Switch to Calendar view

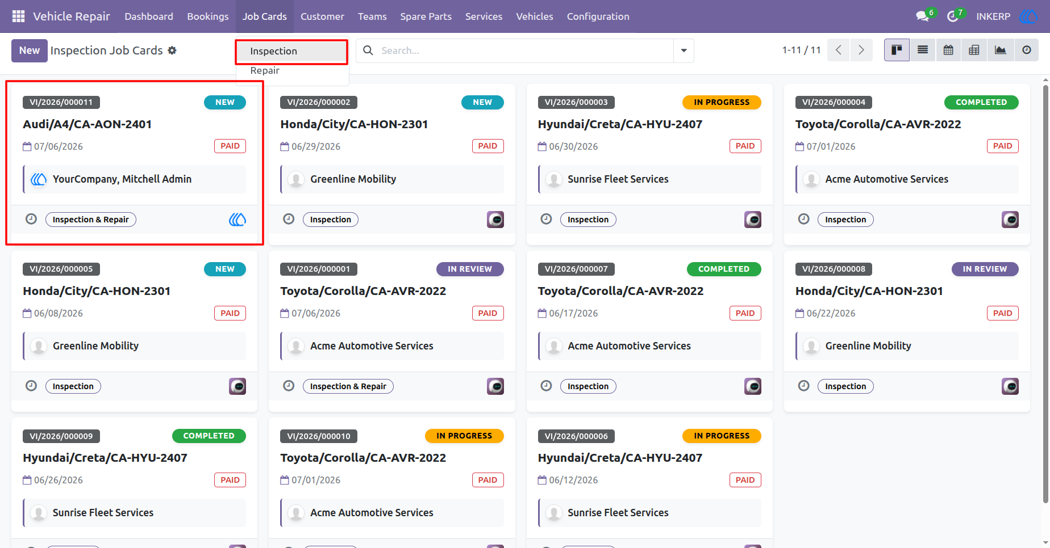948,50
